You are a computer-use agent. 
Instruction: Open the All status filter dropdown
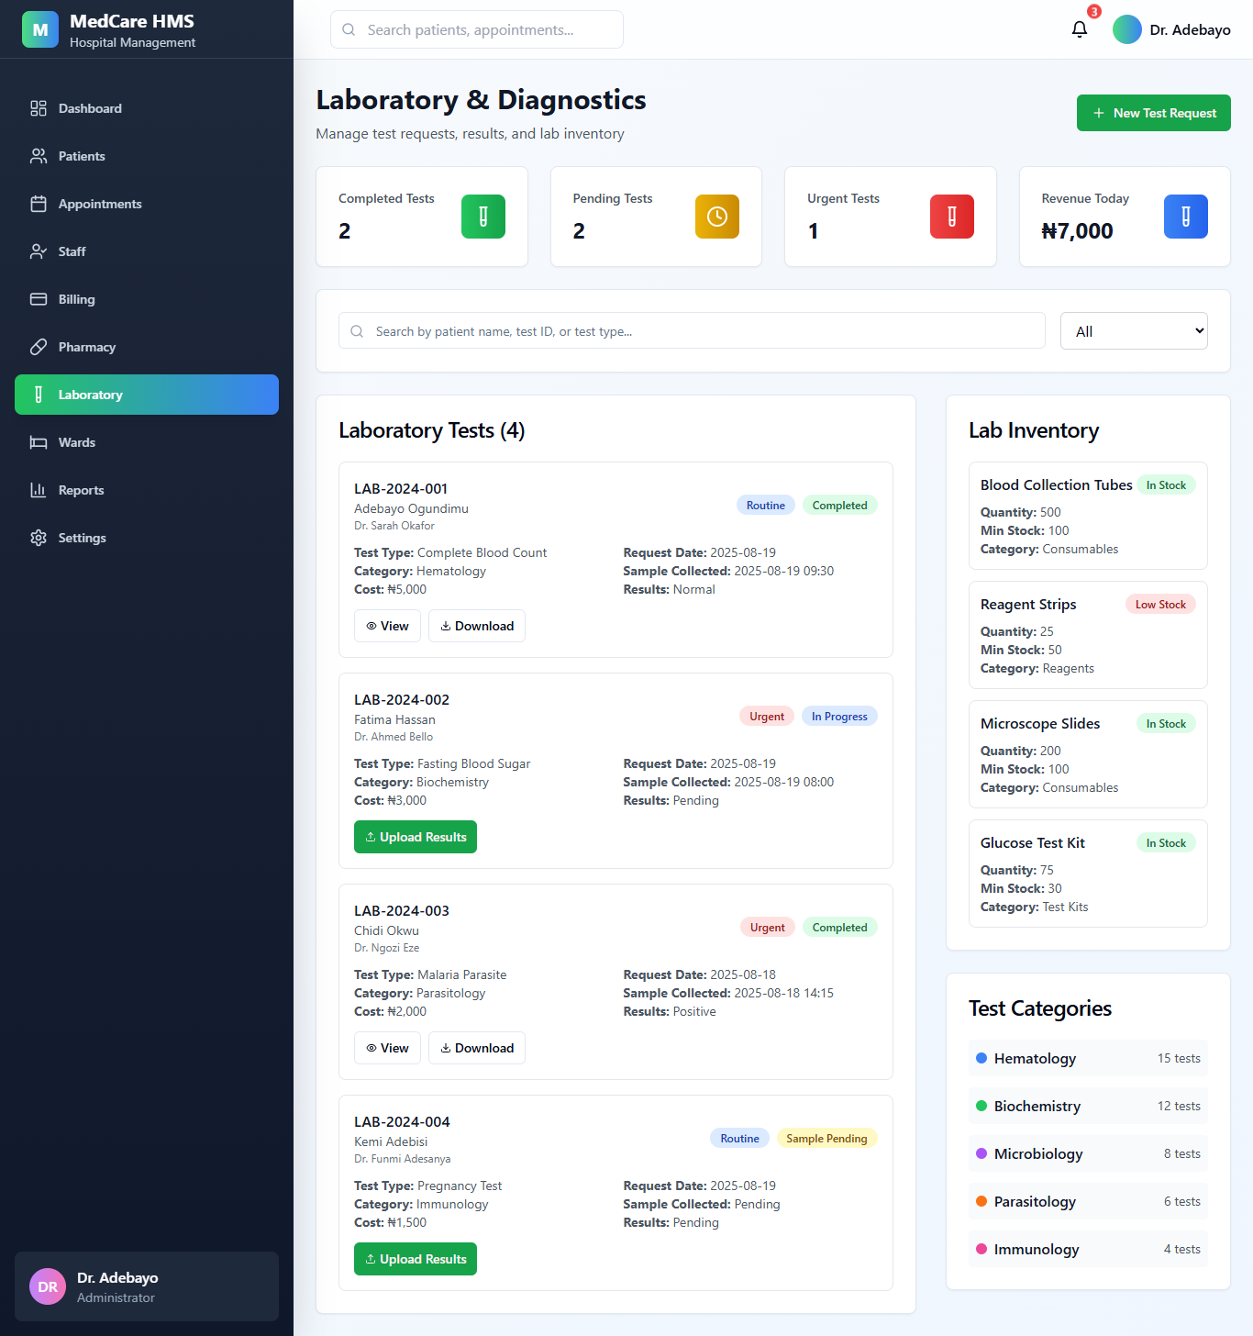1133,331
